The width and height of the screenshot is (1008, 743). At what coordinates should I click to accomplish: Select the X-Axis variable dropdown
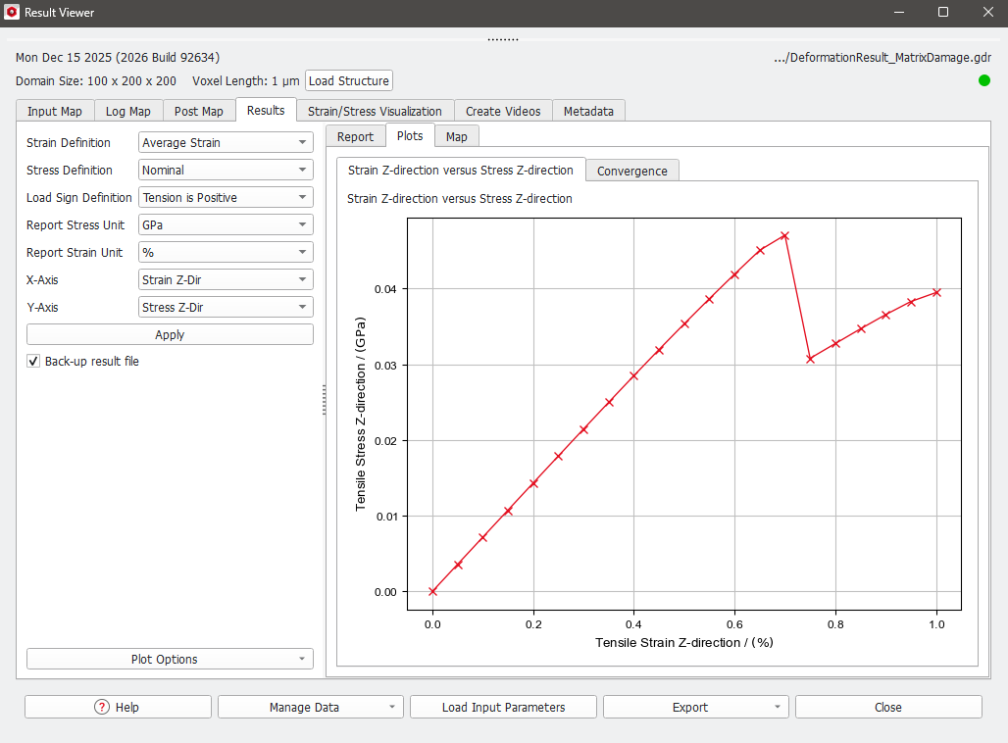click(x=226, y=280)
